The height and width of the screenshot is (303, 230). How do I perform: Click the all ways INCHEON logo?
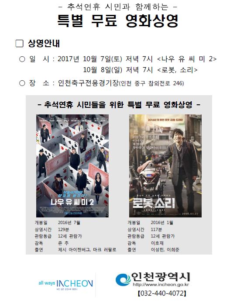[x=65, y=284]
